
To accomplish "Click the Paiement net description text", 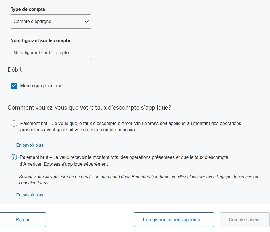I will pyautogui.click(x=131, y=126).
